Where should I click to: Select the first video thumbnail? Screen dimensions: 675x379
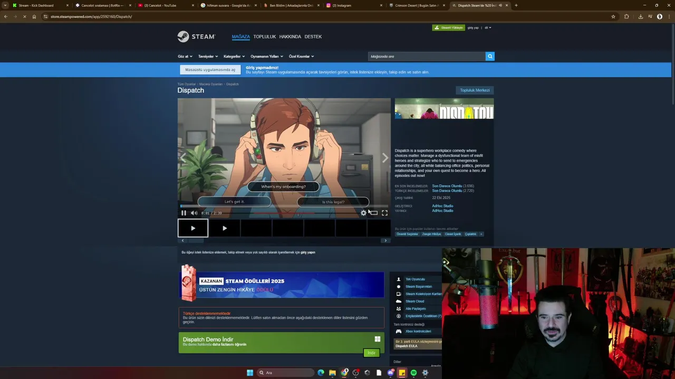[x=193, y=228]
